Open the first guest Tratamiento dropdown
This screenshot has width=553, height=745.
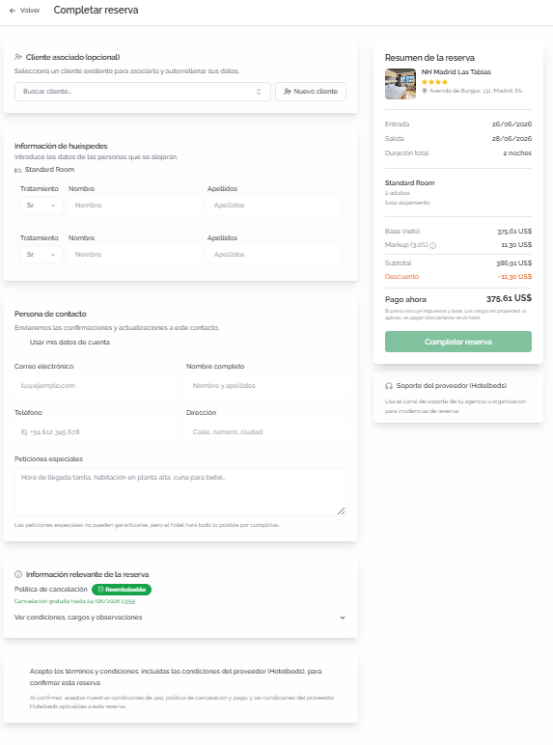click(x=41, y=206)
